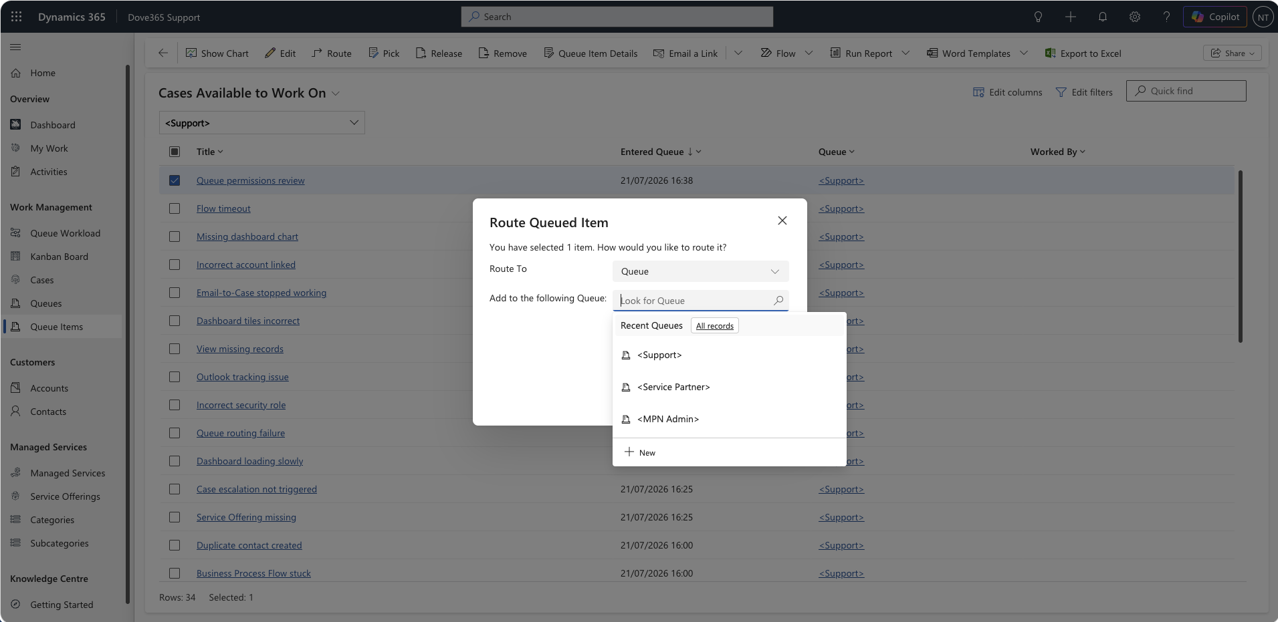Image resolution: width=1278 pixels, height=622 pixels.
Task: Click the notifications bell icon
Action: 1103,17
